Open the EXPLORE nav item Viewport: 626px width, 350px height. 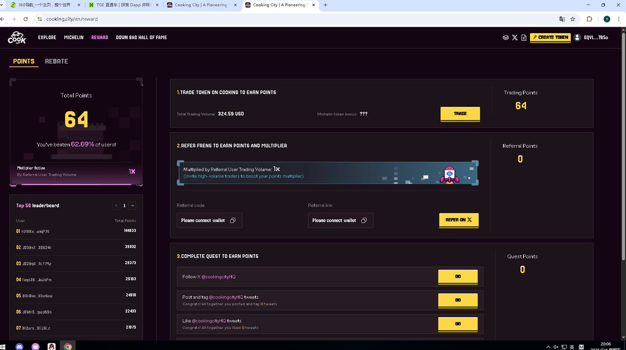pyautogui.click(x=47, y=38)
